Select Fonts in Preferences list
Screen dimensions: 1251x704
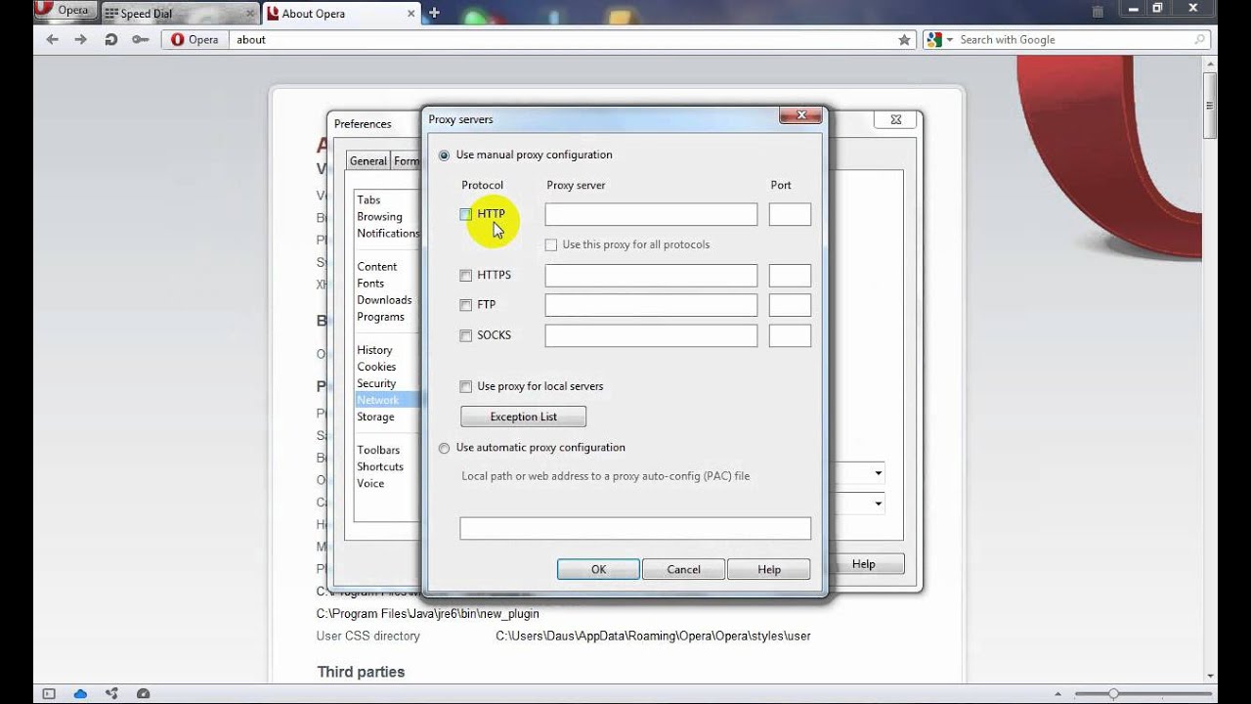click(x=370, y=284)
